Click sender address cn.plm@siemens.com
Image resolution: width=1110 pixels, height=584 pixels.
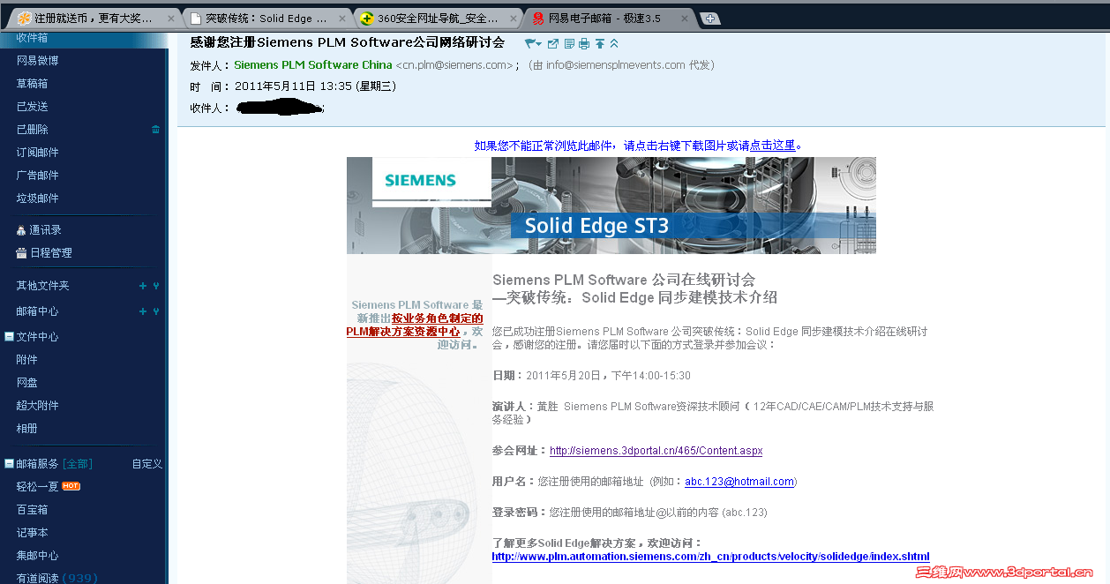(x=454, y=65)
